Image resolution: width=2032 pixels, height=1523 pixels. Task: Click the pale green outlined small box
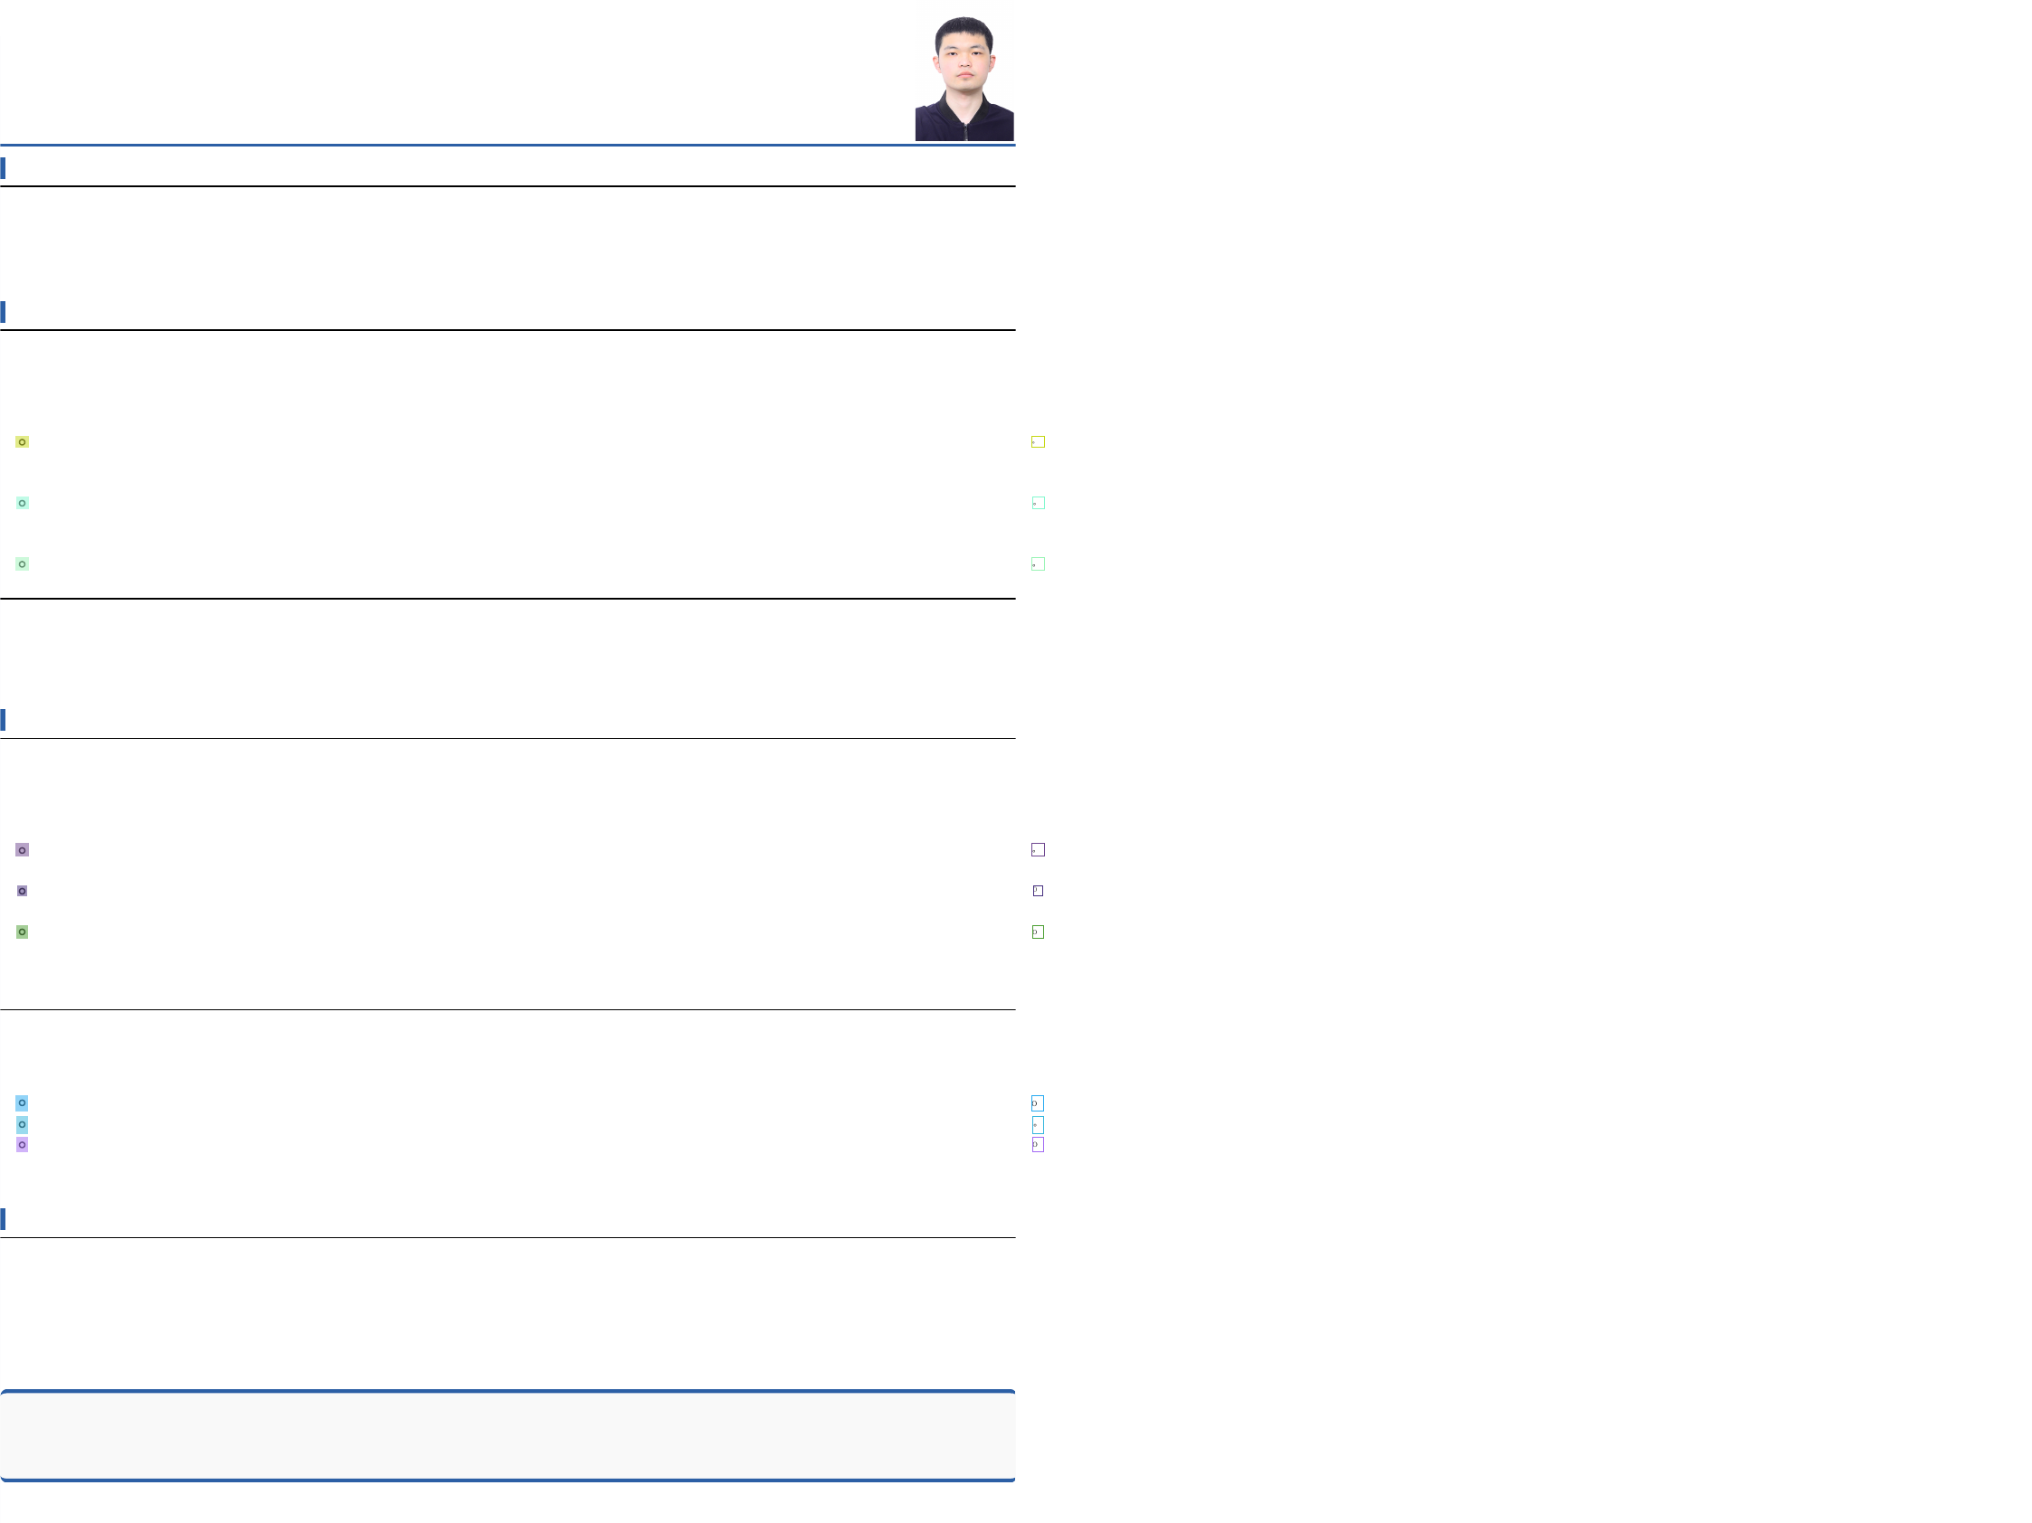[x=1038, y=563]
